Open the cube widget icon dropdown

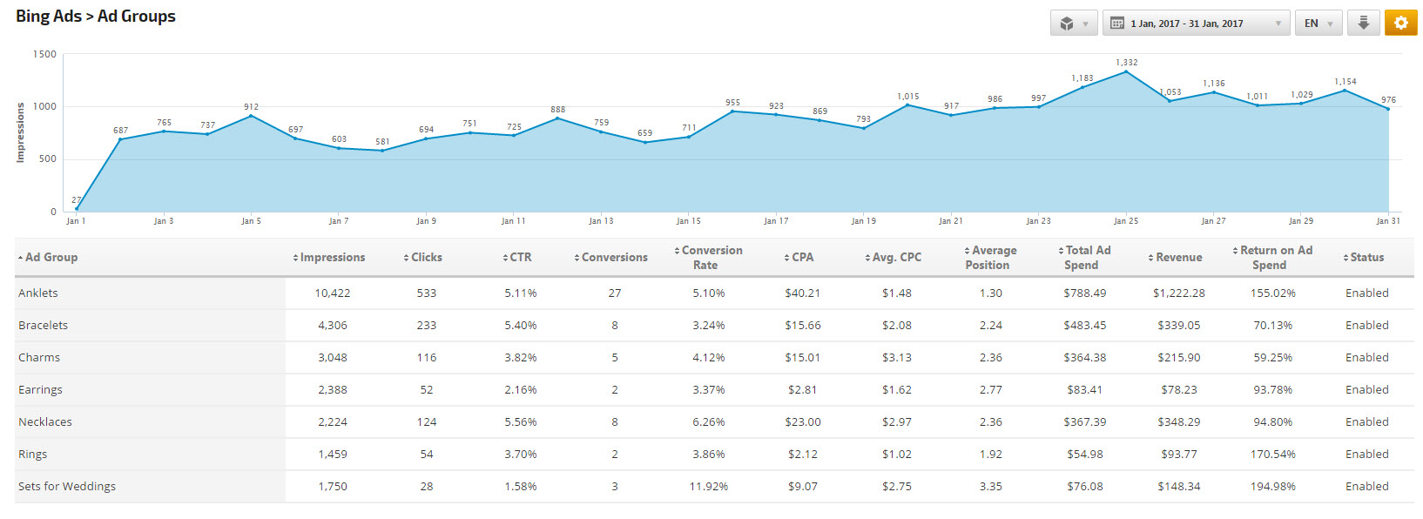[1073, 24]
